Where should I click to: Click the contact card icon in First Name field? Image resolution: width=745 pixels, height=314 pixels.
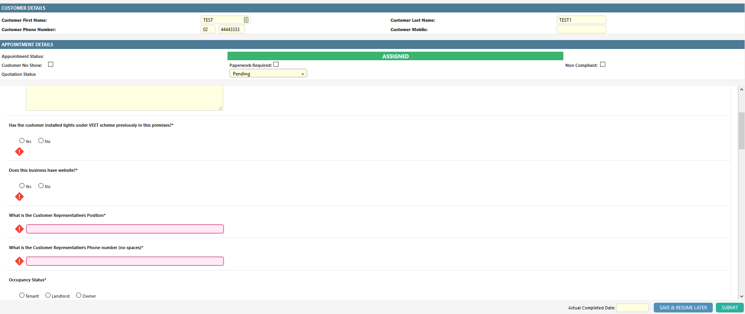pos(246,20)
